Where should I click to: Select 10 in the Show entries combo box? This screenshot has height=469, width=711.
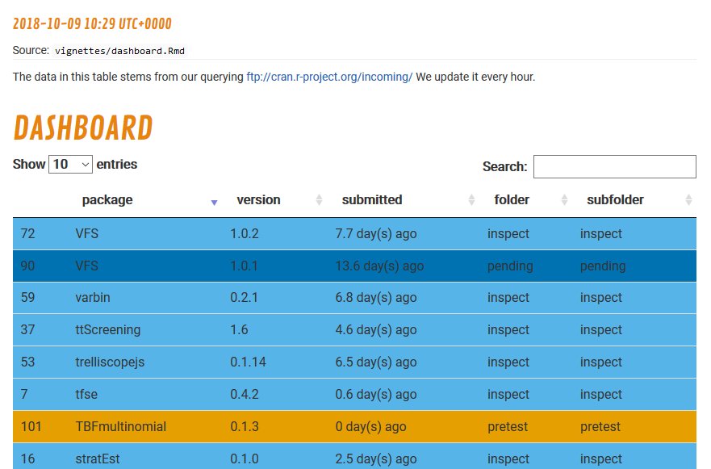(x=70, y=163)
